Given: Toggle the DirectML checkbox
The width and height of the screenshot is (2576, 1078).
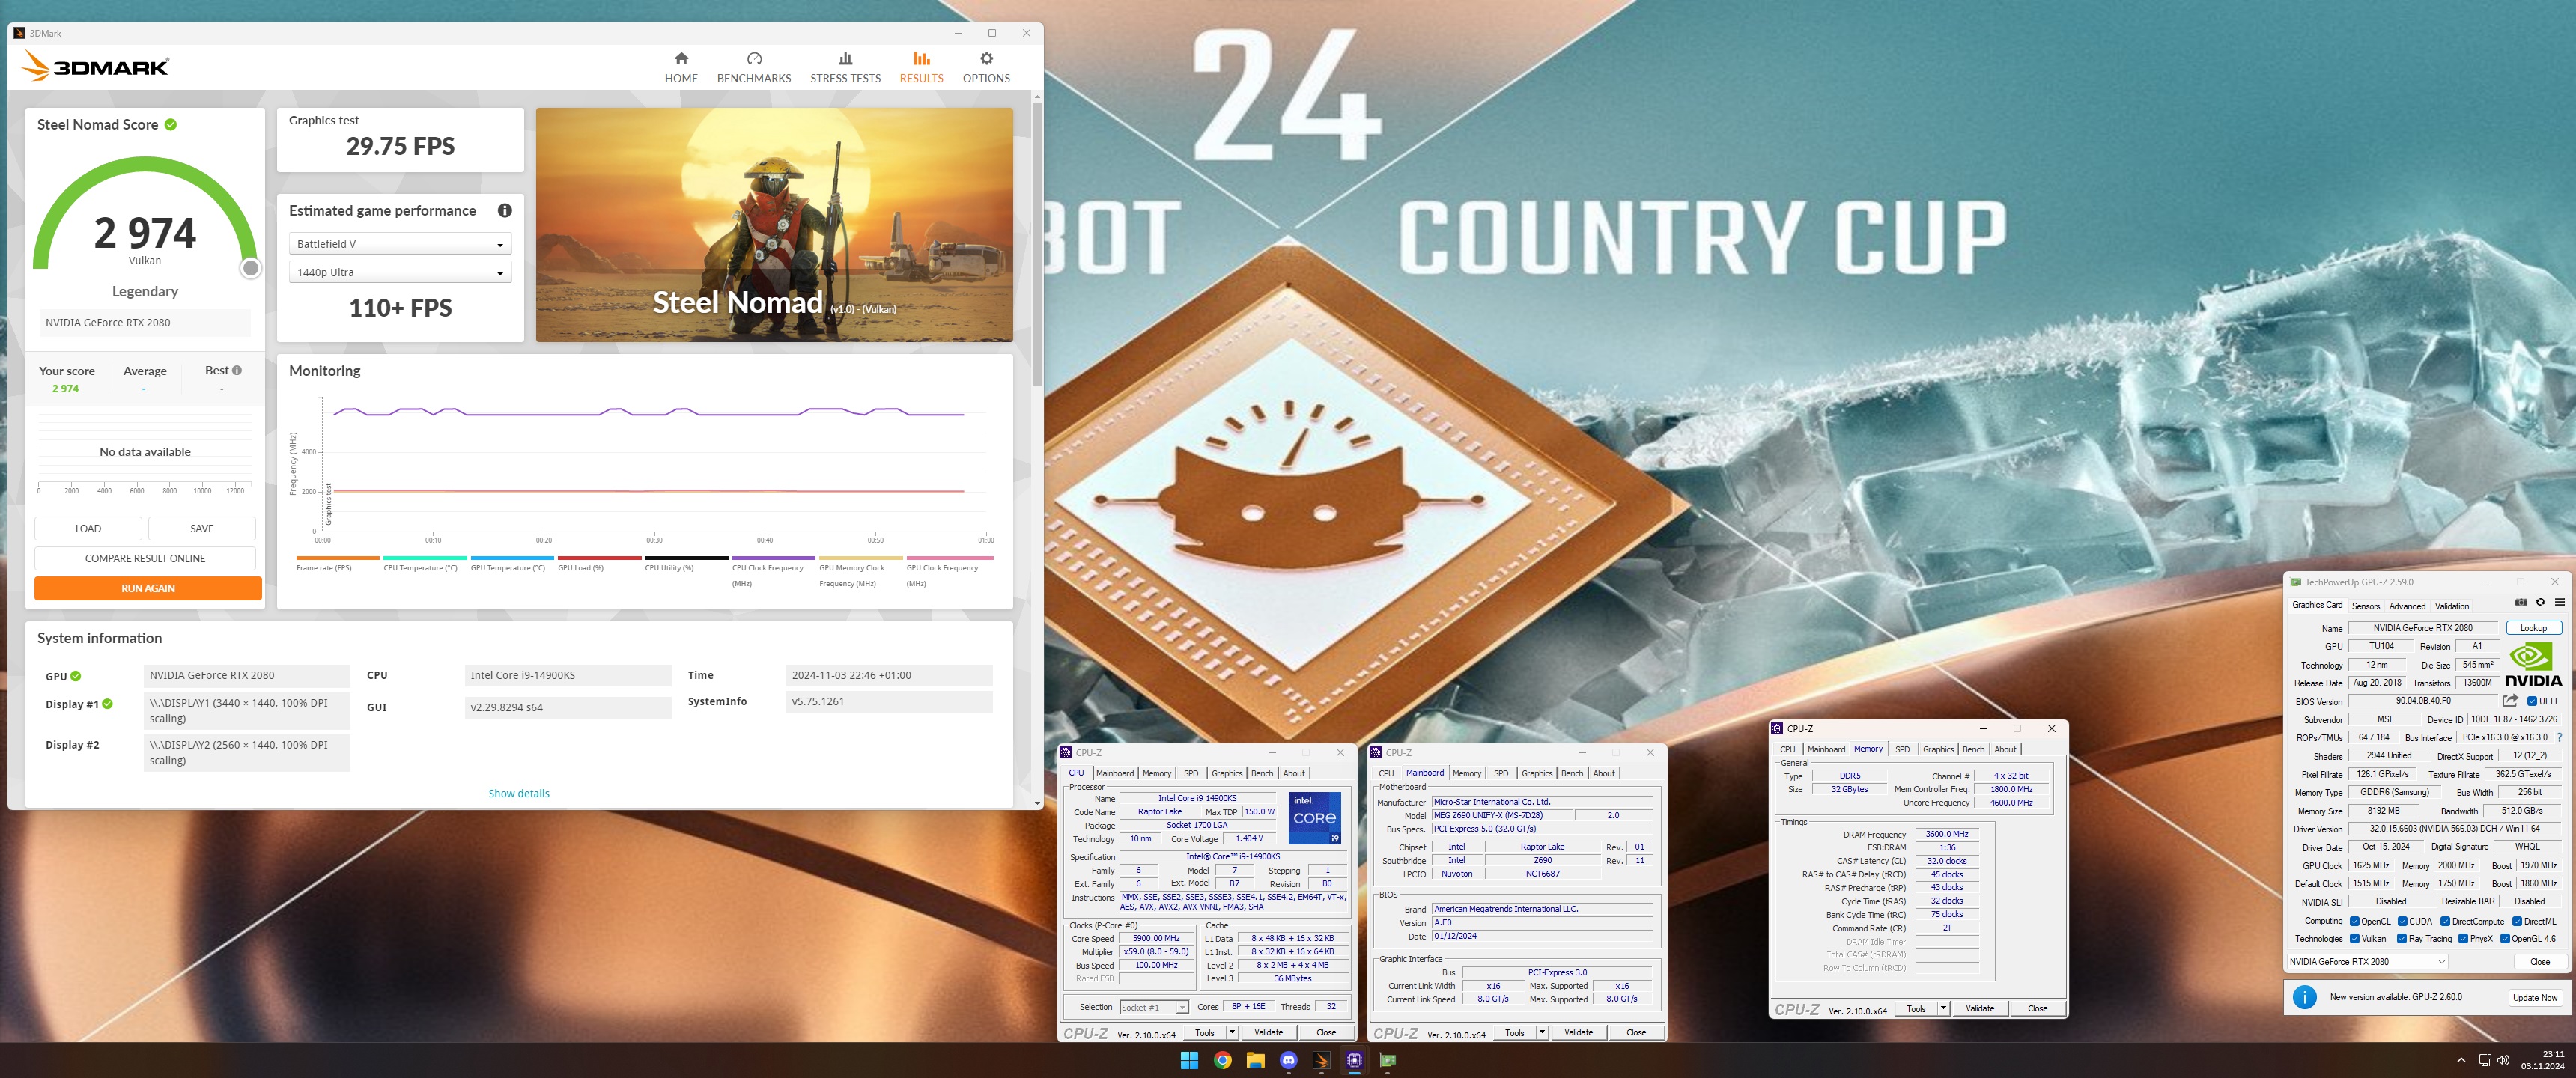Looking at the screenshot, I should [x=2516, y=921].
